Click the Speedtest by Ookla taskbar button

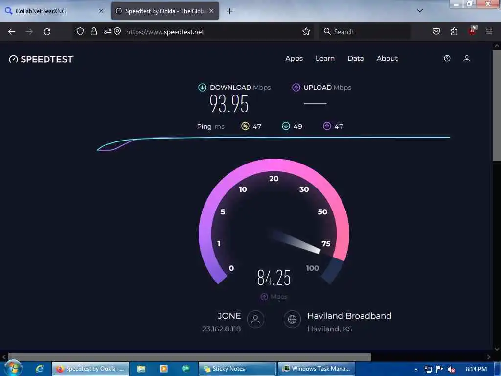point(91,369)
